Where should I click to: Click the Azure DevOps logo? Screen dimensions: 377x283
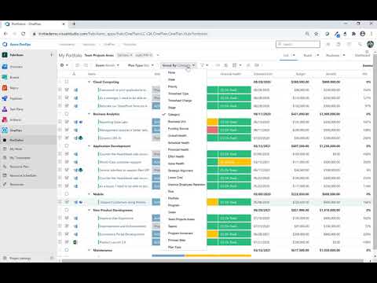[x=5, y=44]
